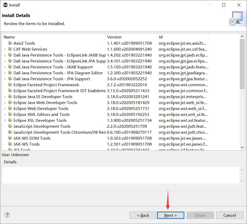The height and width of the screenshot is (224, 247).
Task: Close the Install dialog window
Action: (x=239, y=5)
